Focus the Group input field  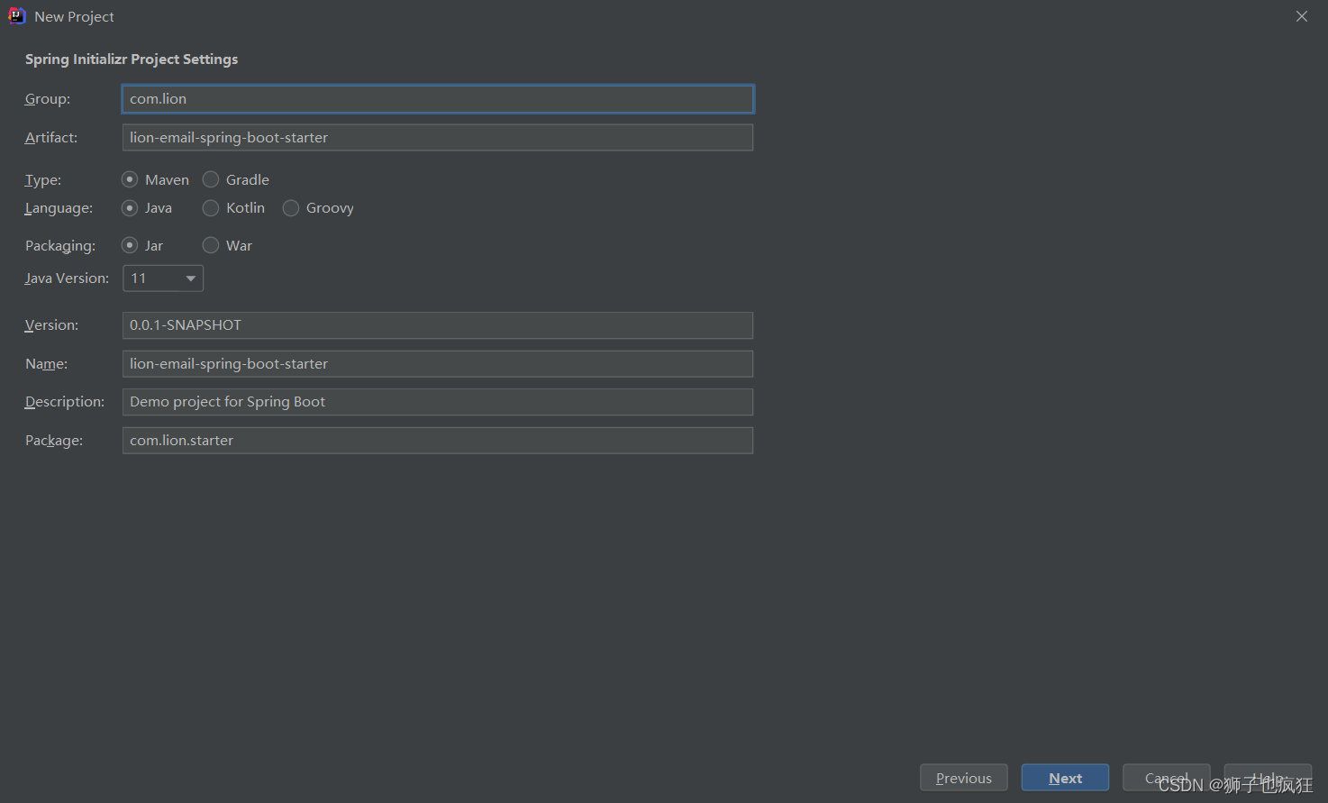click(438, 99)
